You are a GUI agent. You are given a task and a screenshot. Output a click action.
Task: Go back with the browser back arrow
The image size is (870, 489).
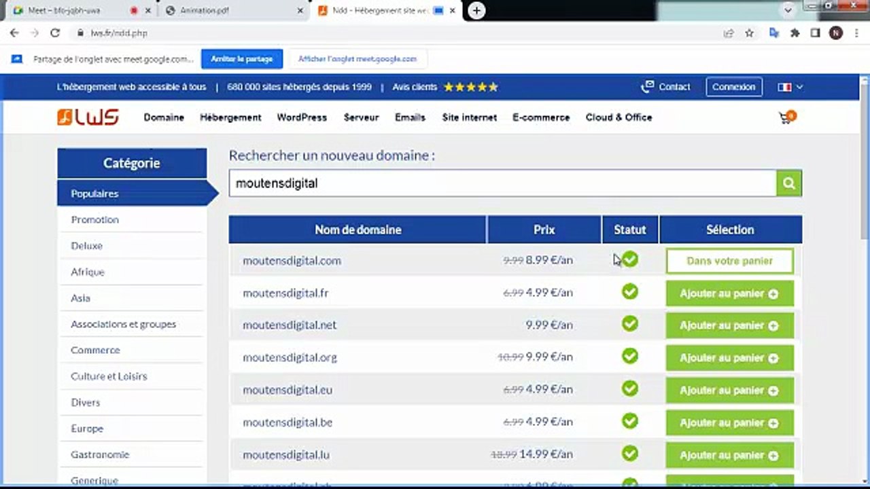pos(14,33)
